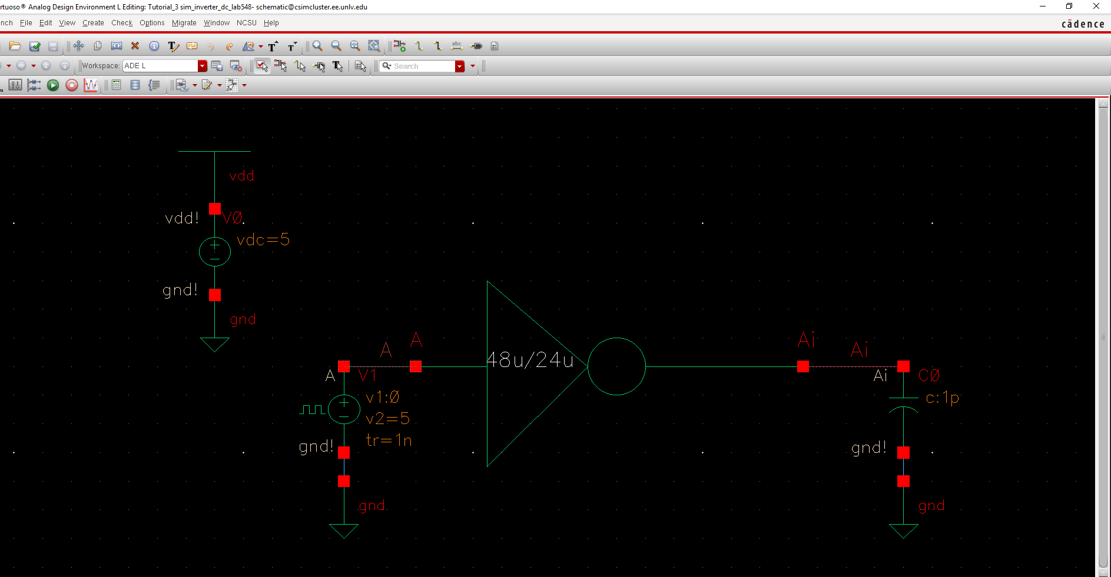This screenshot has height=577, width=1111.
Task: Expand the rotate tool dropdown arrow
Action: pos(261,46)
